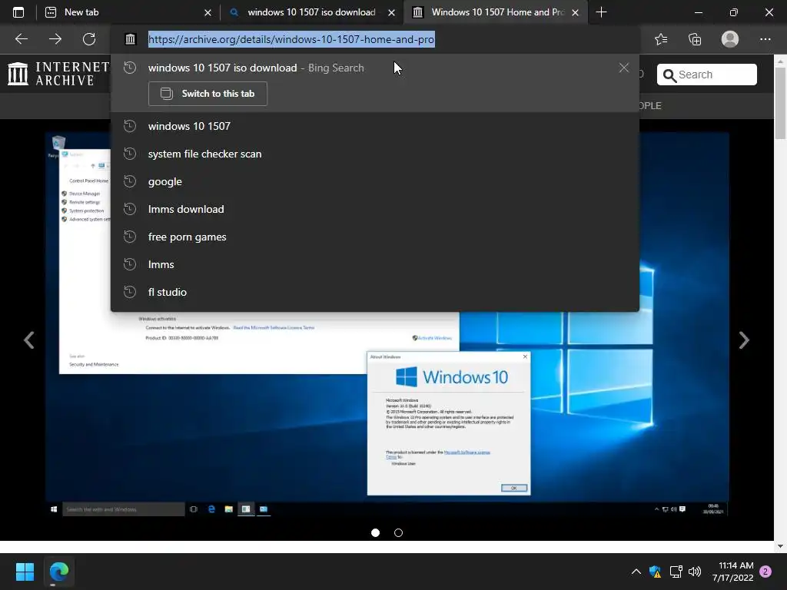Select the 'lmms download' suggestion

[374, 209]
